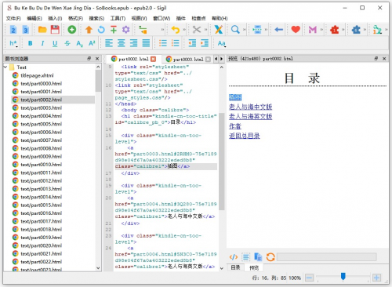Screen dimensions: 392x287
Task: Click the red heart donate icon
Action: pyautogui.click(x=296, y=30)
